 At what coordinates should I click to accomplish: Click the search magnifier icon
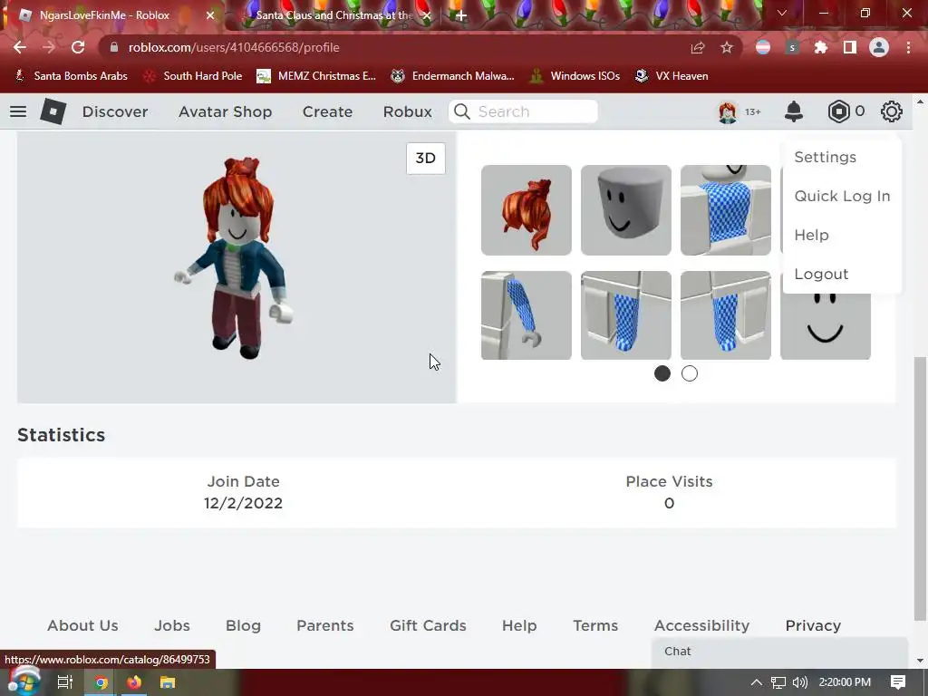(461, 111)
